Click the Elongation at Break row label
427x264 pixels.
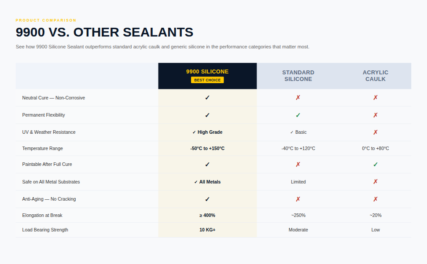[42, 215]
